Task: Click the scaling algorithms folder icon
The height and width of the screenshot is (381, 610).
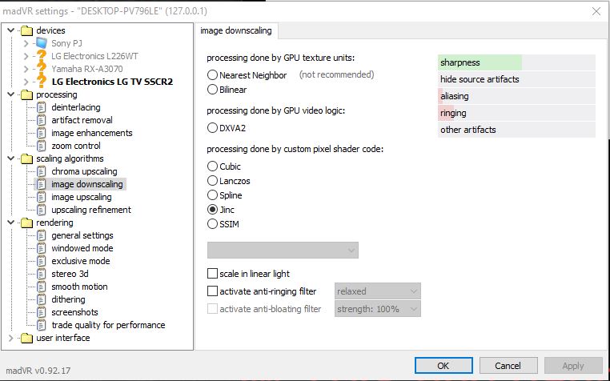Action: coord(26,158)
